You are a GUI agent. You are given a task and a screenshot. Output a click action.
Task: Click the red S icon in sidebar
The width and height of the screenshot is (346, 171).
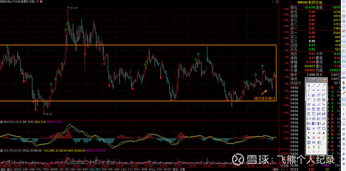pyautogui.click(x=343, y=82)
